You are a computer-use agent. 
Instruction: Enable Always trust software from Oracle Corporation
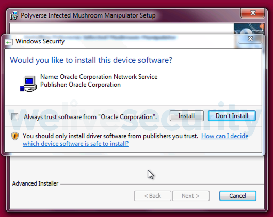(14, 116)
